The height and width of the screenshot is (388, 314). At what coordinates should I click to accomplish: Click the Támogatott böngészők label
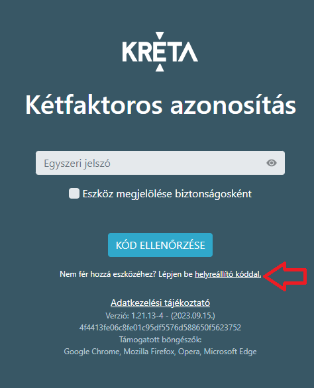[x=160, y=340]
